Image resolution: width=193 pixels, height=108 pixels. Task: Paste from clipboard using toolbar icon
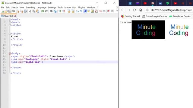pyautogui.click(x=38, y=11)
